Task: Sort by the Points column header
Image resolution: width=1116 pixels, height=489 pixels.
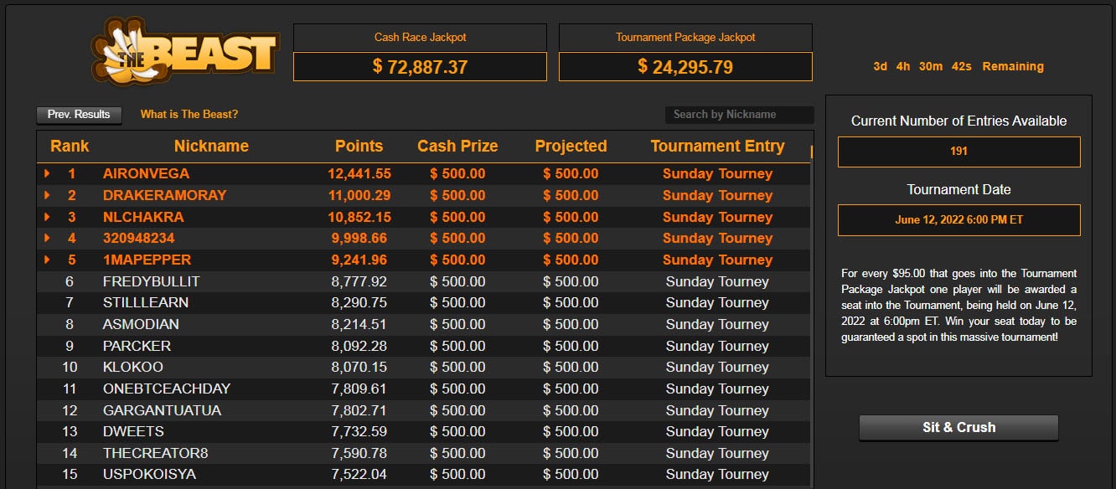Action: [359, 147]
